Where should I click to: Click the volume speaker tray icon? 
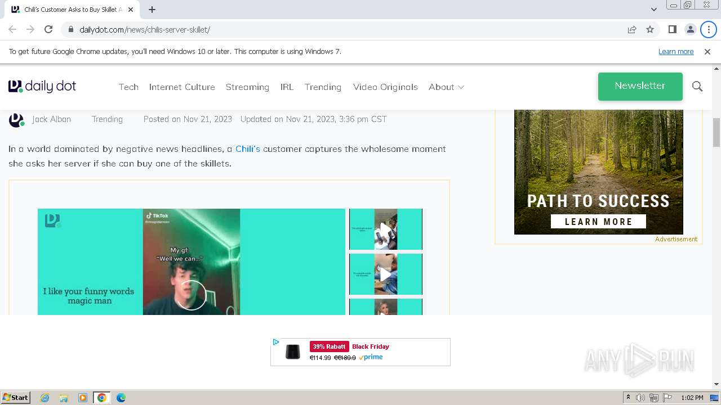[640, 398]
